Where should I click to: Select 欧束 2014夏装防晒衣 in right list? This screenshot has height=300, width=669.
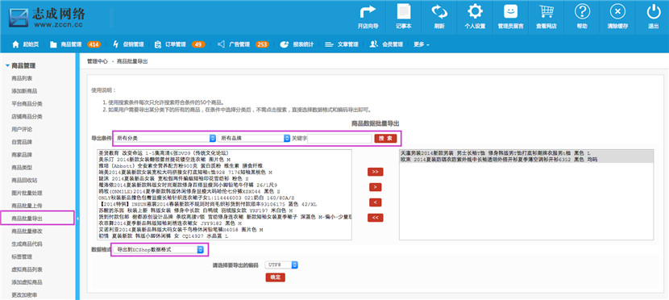[x=526, y=159]
